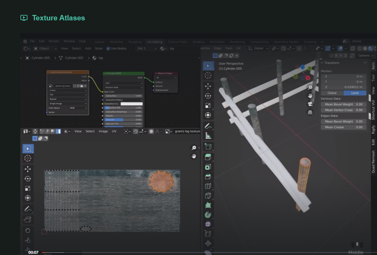Select the Rotate tool in the UV editor

tap(28, 179)
